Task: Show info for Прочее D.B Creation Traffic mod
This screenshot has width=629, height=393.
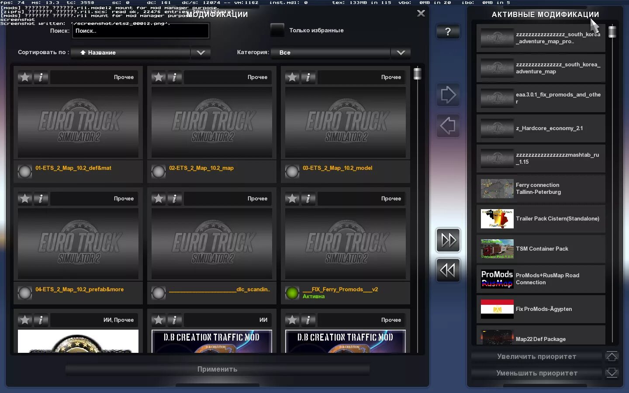Action: [308, 320]
